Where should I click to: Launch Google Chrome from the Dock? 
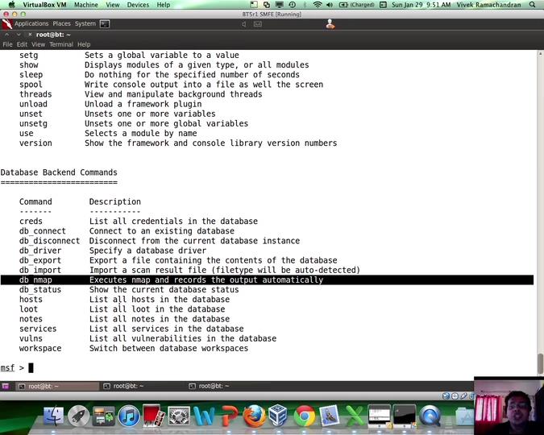[305, 416]
